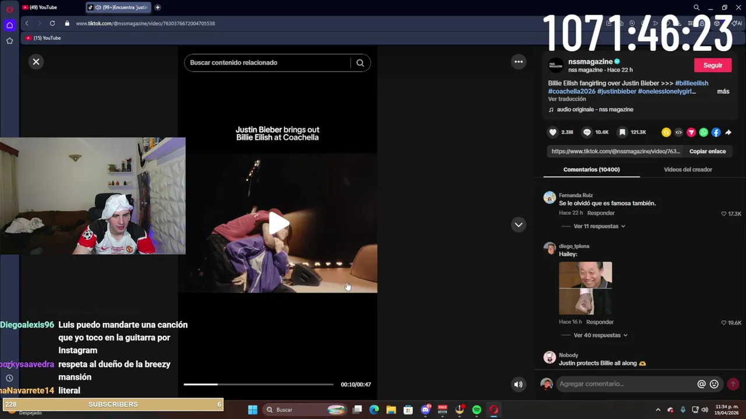Open (15) YouTube bookmark
746x419 pixels.
coord(43,38)
